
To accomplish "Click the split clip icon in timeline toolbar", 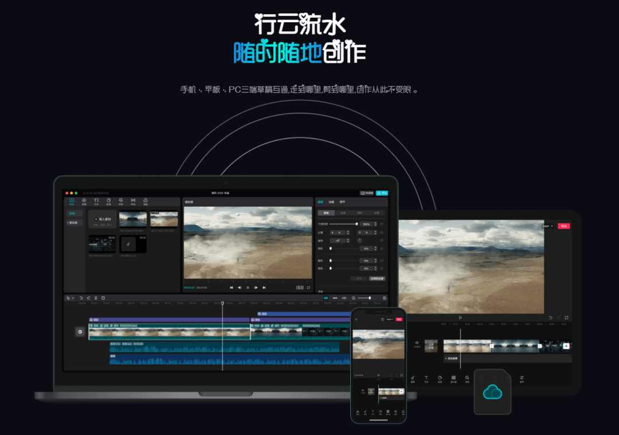I will (96, 298).
